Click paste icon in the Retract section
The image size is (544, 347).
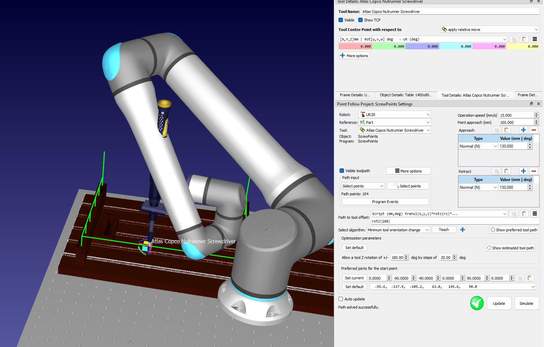click(x=507, y=171)
